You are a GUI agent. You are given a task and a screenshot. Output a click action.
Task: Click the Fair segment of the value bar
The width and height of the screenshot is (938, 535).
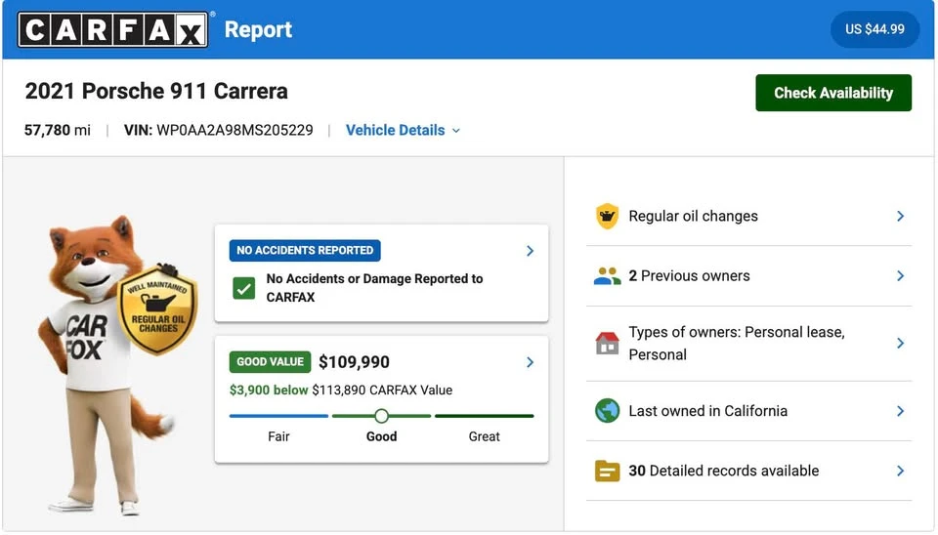[x=278, y=416]
